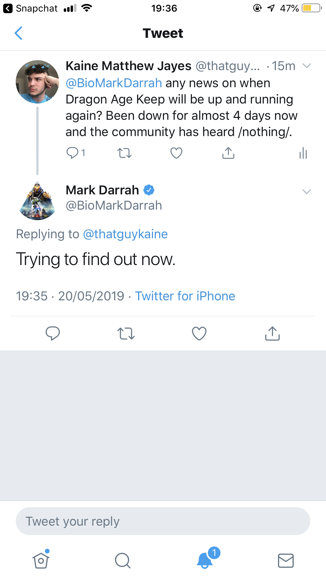326x580 pixels.
Task: Open the @BioMarkDarrah mention link
Action: coord(114,83)
